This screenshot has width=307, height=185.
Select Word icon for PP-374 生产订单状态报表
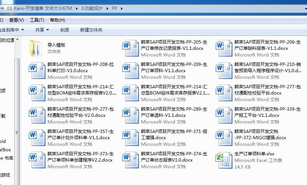[130, 160]
